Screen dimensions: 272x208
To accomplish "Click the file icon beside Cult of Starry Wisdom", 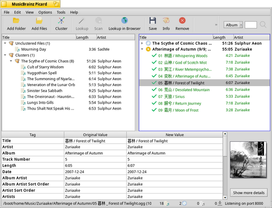I will point(23,67).
